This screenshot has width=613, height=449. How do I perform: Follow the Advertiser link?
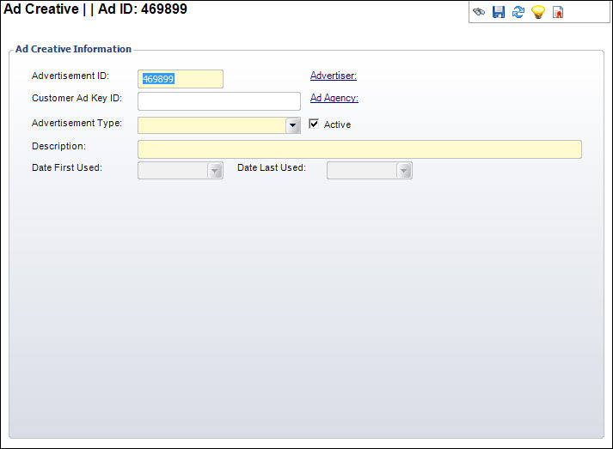tap(333, 76)
